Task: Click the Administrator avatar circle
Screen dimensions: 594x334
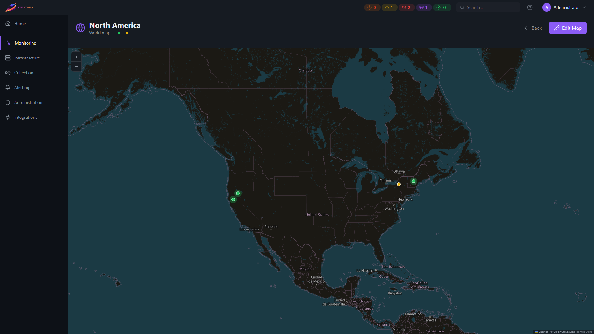Action: [547, 7]
